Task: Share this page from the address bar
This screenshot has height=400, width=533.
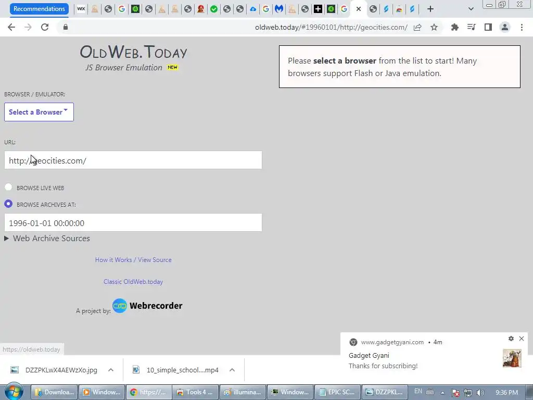Action: [x=417, y=27]
